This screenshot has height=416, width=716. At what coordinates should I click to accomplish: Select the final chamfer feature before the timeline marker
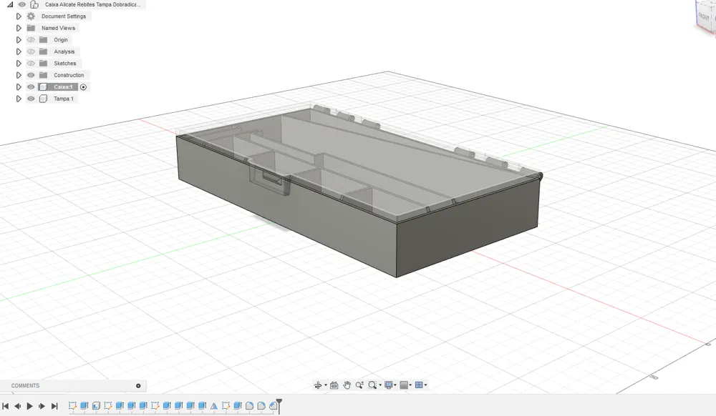click(273, 405)
